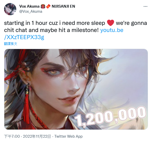Image resolution: width=152 pixels, height=143 pixels.
Task: Click the /XXzTEEPX33g link portion
Action: 24,37
